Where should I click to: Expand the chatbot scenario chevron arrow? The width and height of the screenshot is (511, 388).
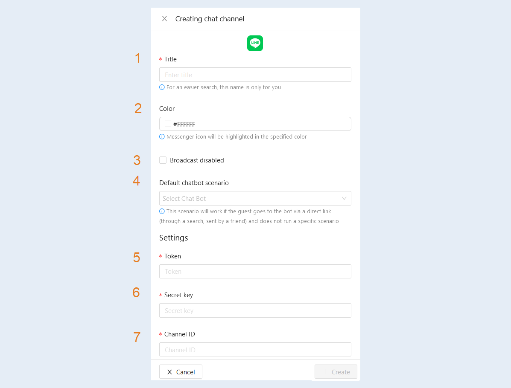click(344, 198)
